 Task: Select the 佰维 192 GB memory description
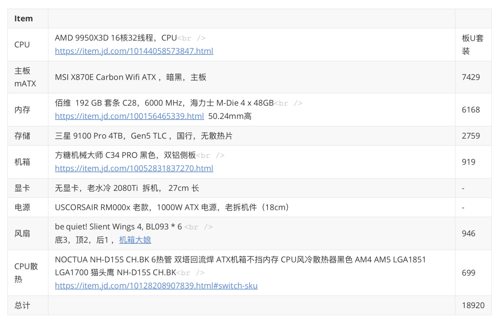click(164, 103)
